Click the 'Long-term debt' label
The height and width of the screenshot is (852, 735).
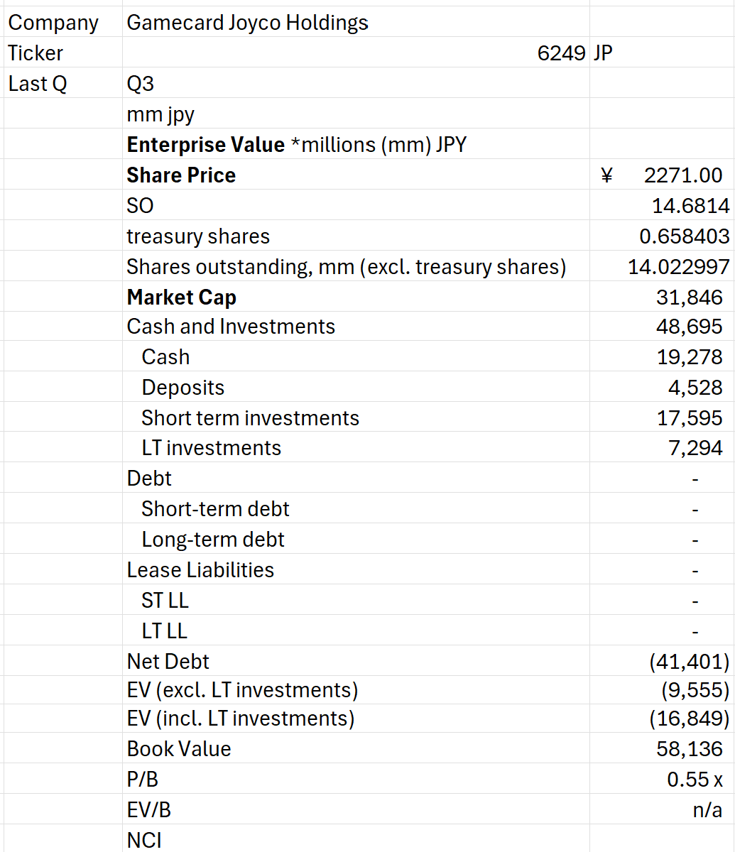213,540
